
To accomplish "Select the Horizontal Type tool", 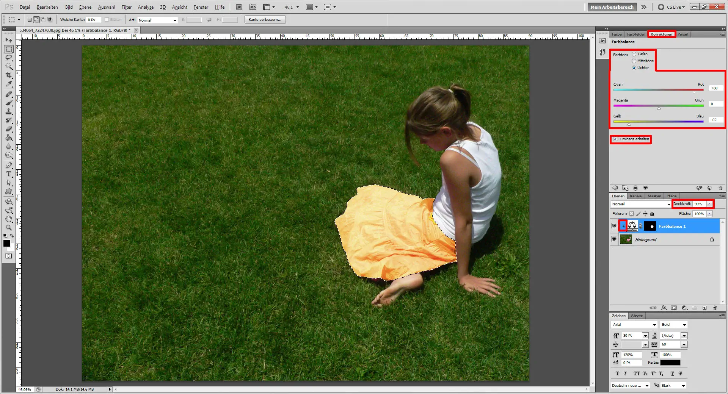I will pos(9,174).
